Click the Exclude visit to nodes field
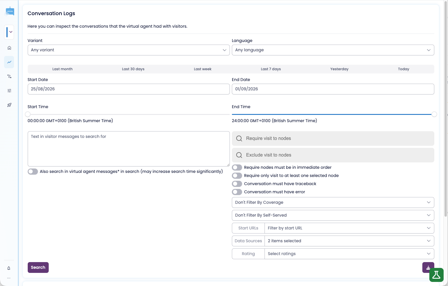 click(333, 155)
